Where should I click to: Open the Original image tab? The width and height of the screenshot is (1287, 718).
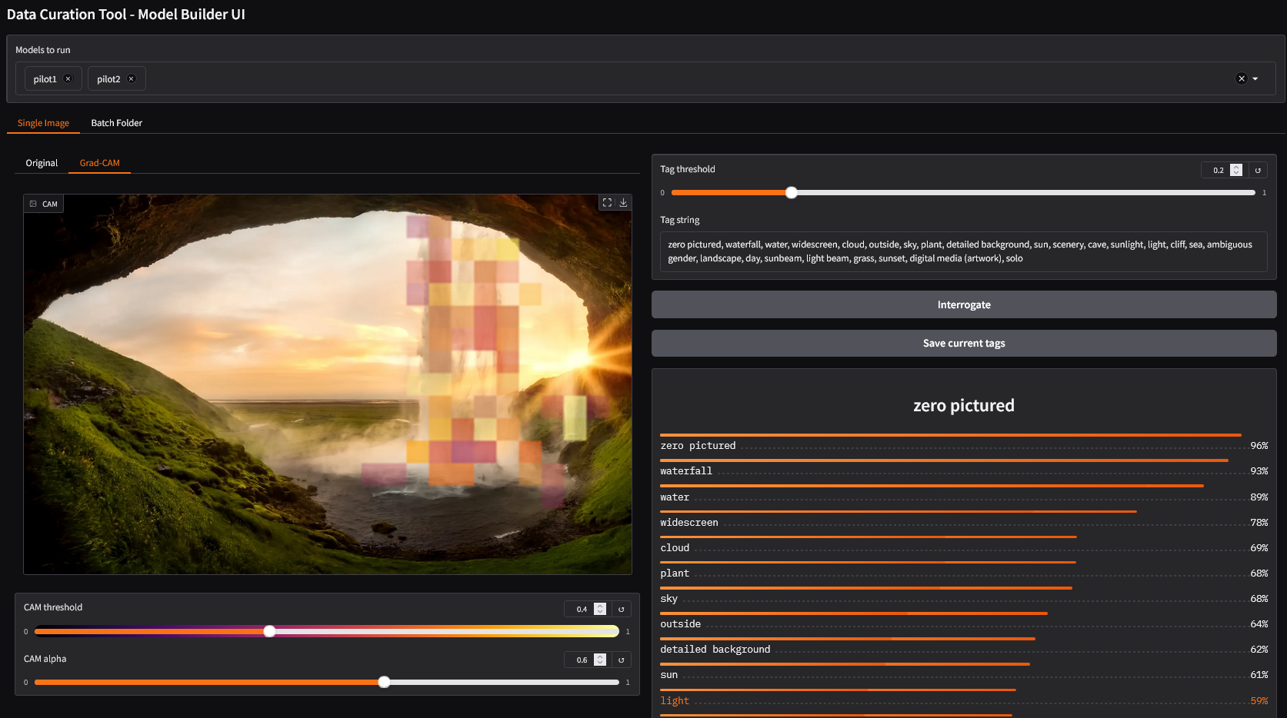pos(42,162)
